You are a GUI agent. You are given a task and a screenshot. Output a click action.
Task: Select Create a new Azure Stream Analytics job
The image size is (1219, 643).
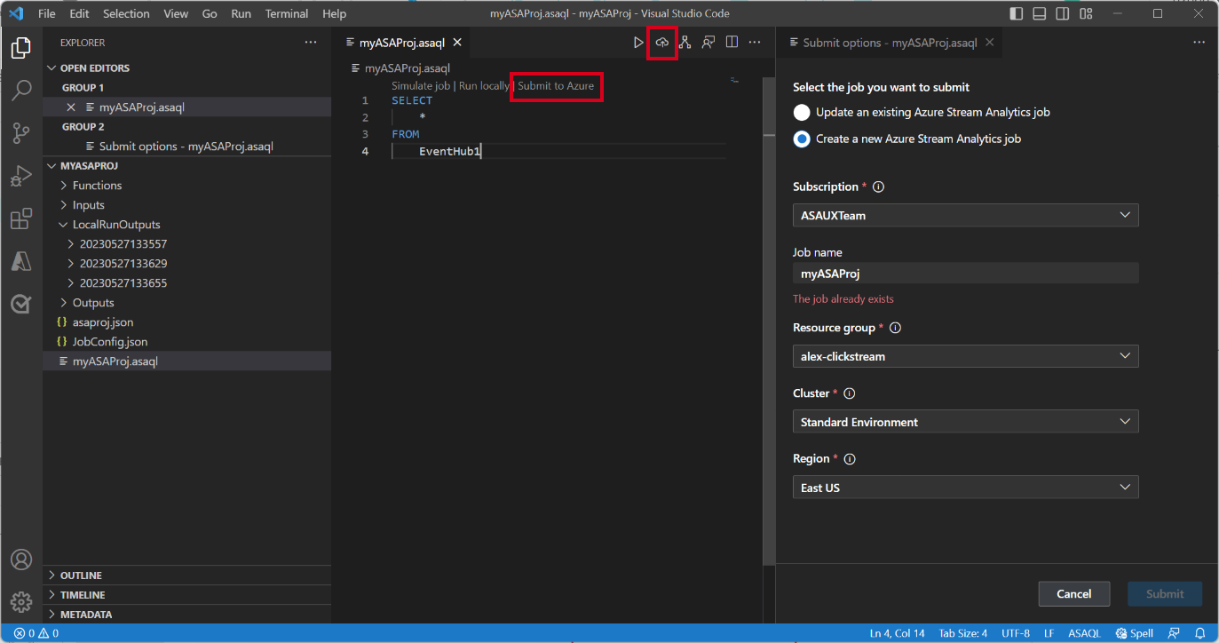pos(801,139)
